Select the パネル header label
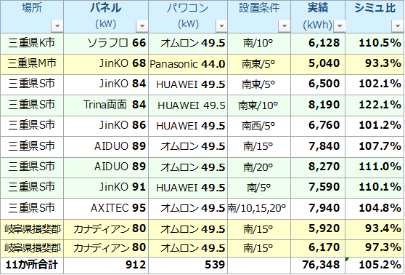Screen dimensions: 405x275 click(106, 8)
